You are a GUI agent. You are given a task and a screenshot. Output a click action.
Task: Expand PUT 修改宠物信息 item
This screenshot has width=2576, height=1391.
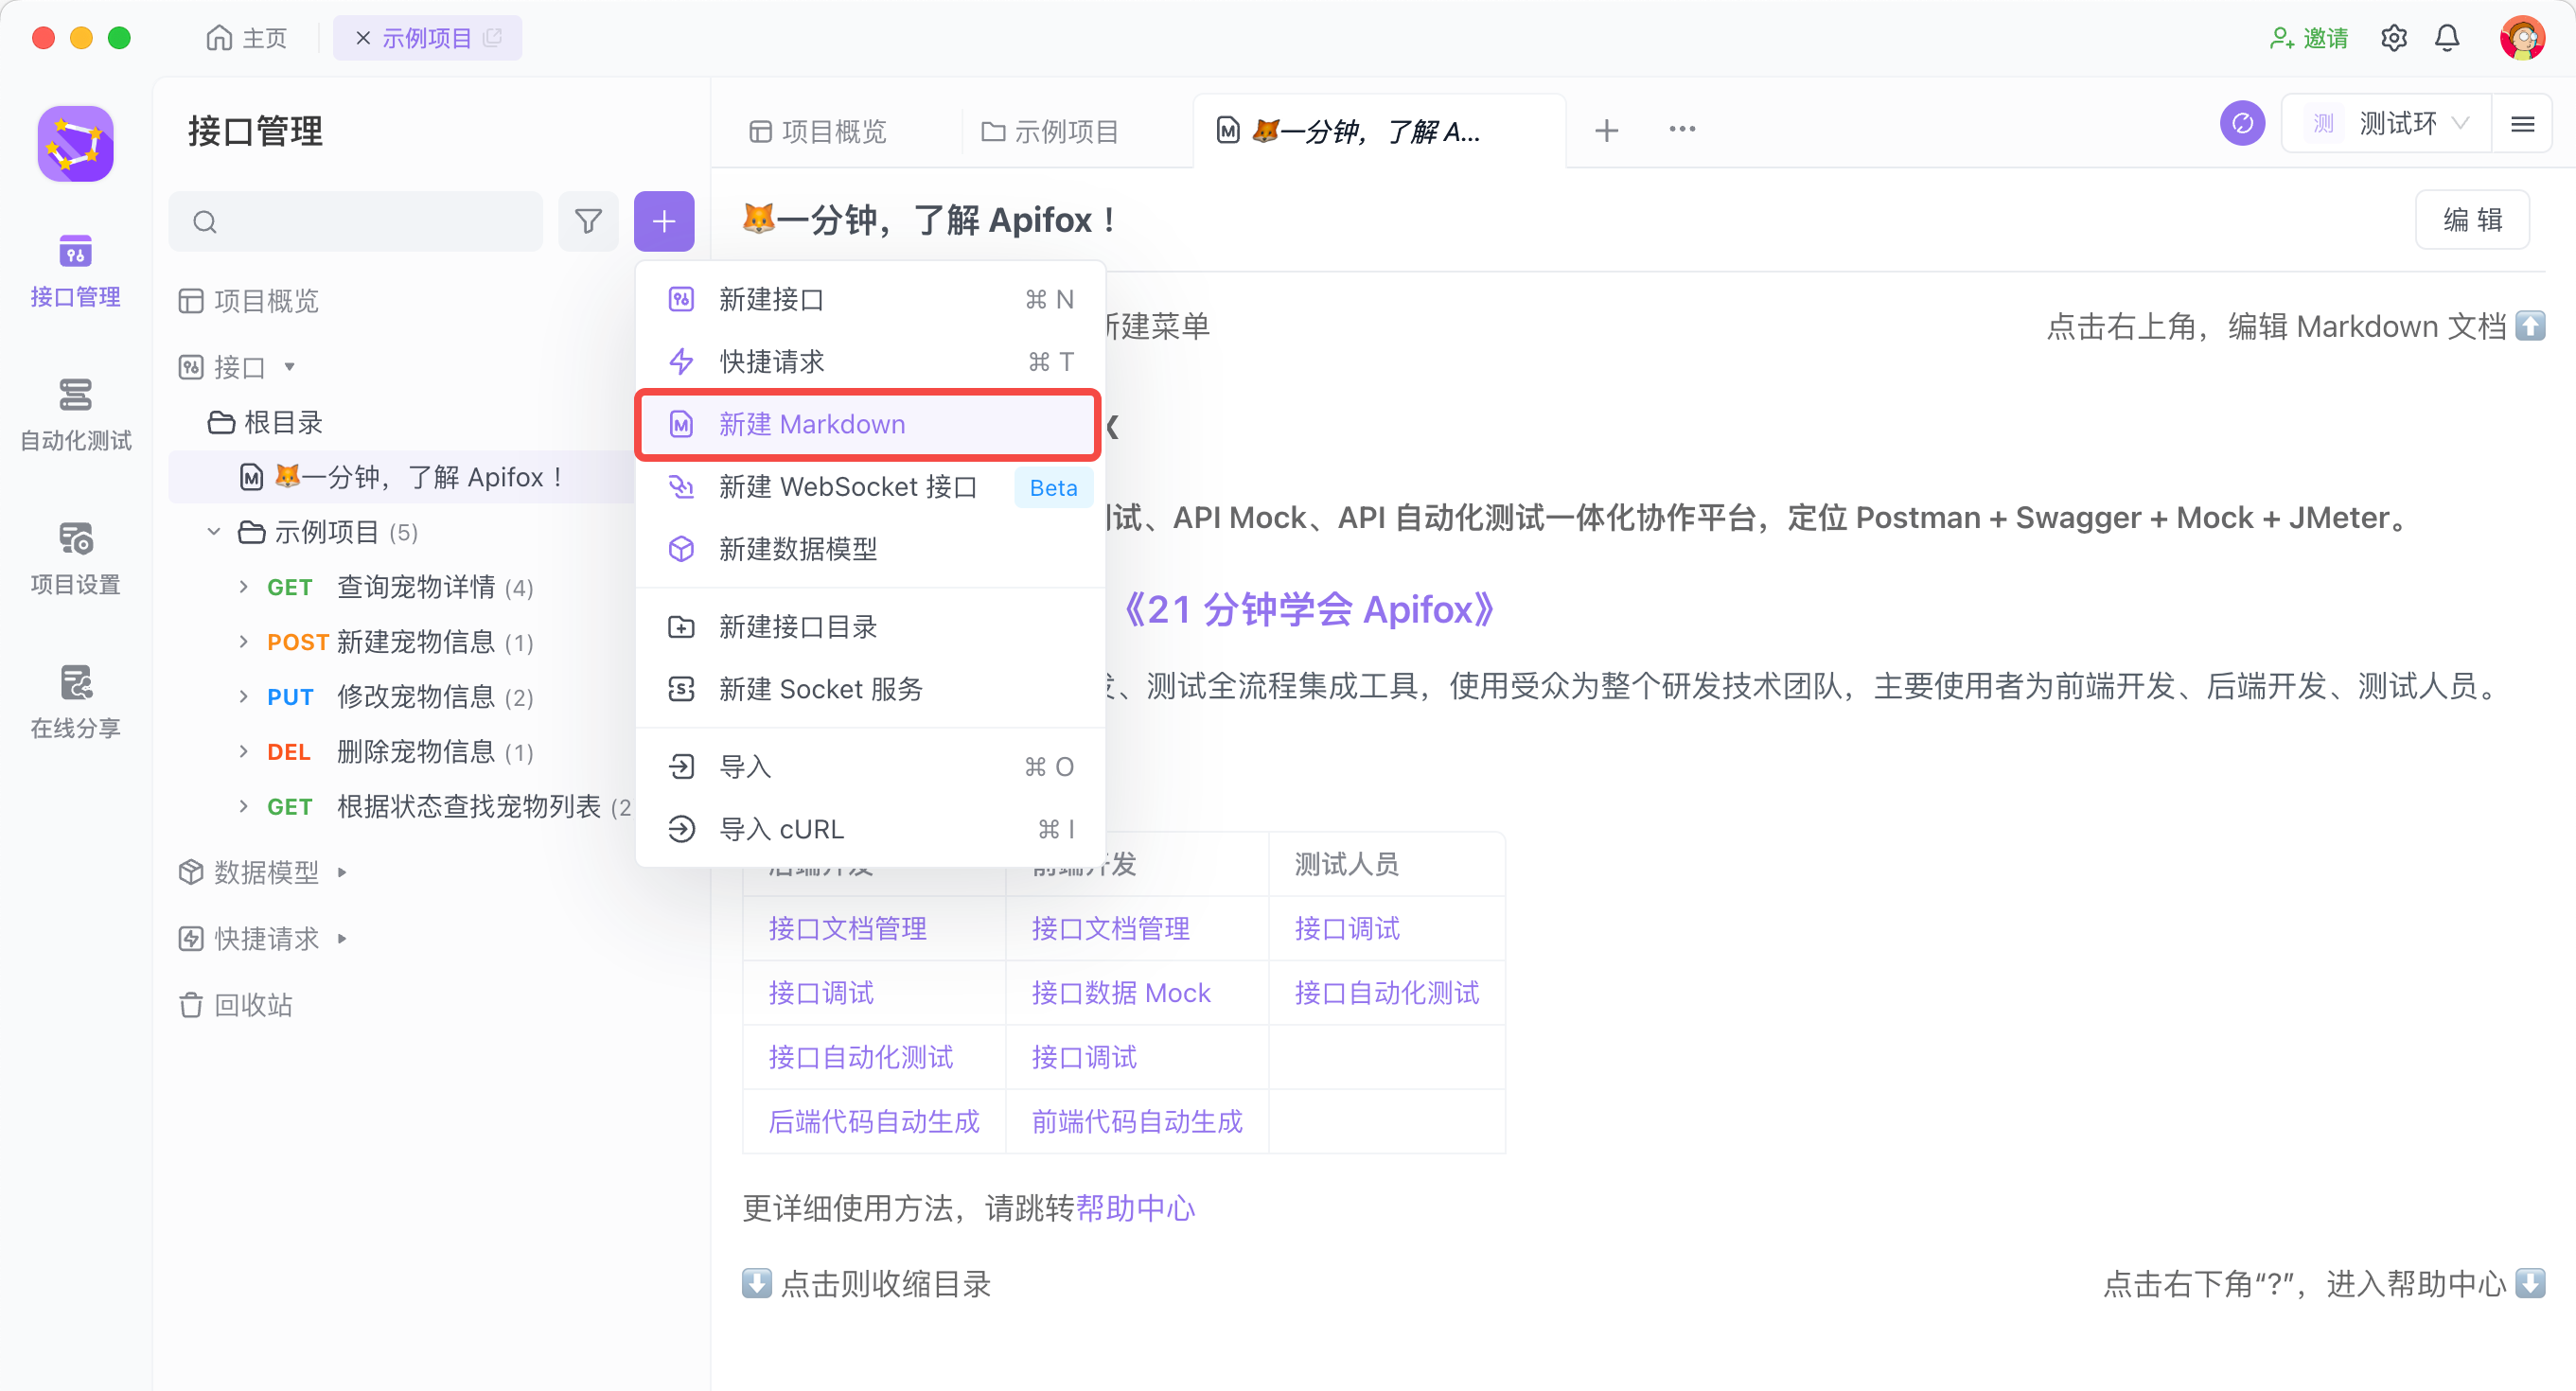pyautogui.click(x=243, y=697)
